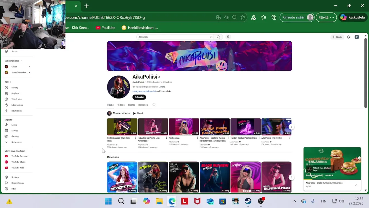Clear the search box with the X icon
Image resolution: width=369 pixels, height=208 pixels.
coord(211,37)
